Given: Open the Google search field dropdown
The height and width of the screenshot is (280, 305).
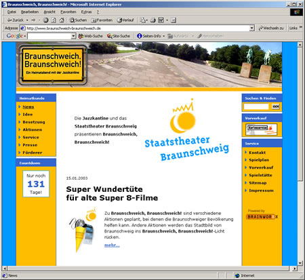Looking at the screenshot, I should coord(73,36).
